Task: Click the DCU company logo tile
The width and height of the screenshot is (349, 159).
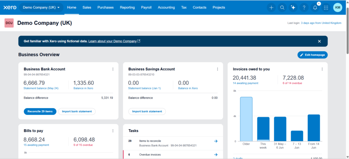Action: [9, 23]
